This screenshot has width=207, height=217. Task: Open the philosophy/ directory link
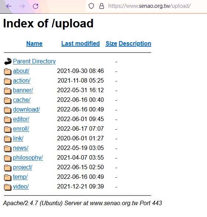[28, 158]
